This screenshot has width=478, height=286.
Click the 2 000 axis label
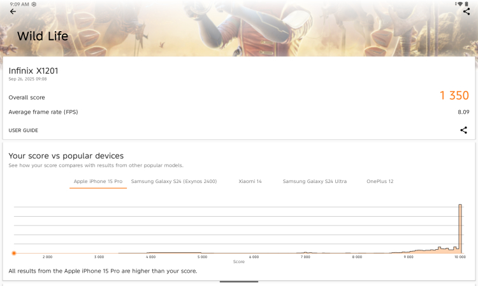click(x=47, y=257)
